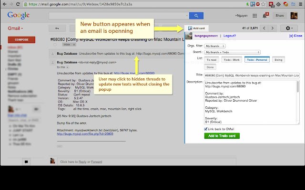Click tungnguyenson username in popup
This screenshot has height=190, width=305.
[x=206, y=36]
